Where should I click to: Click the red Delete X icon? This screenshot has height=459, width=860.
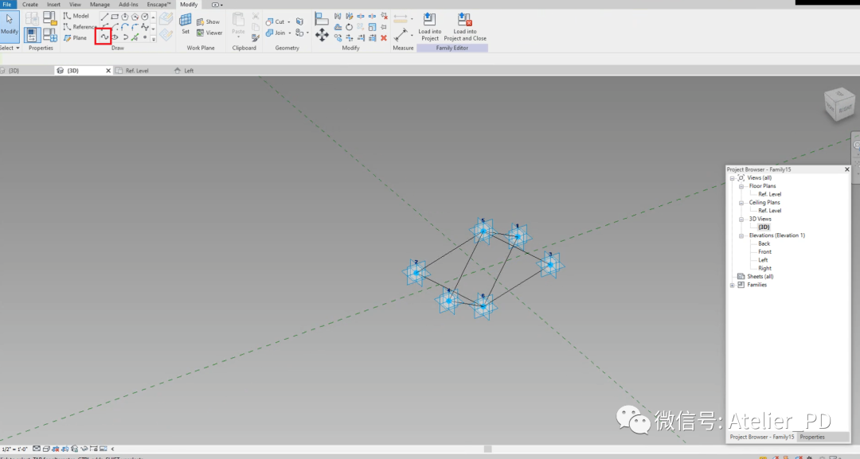(x=383, y=38)
